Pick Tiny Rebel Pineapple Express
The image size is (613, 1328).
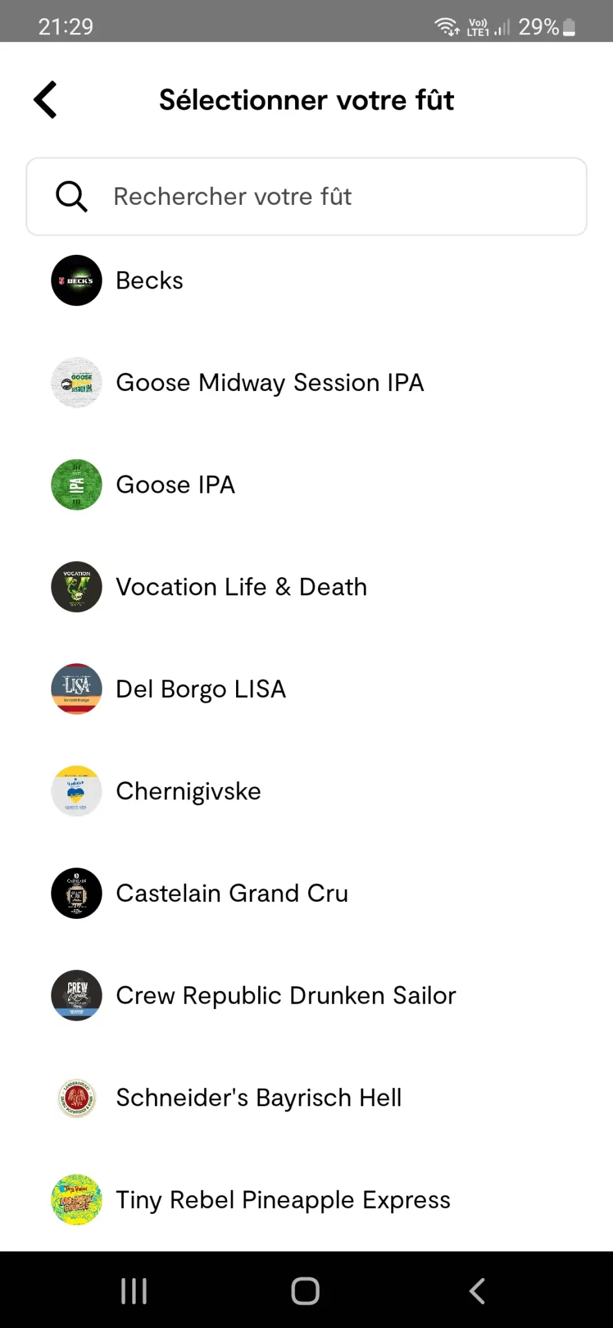[283, 1200]
